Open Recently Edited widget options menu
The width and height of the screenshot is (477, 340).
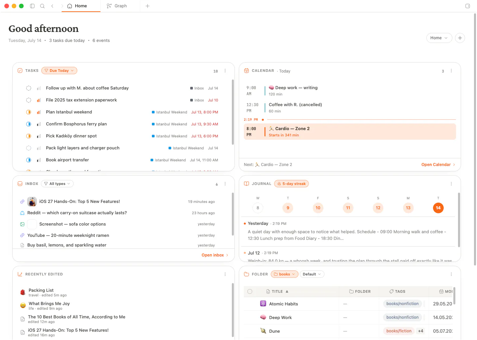[225, 274]
